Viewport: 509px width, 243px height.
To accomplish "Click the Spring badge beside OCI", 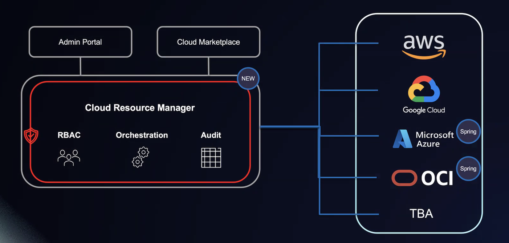I will [468, 169].
